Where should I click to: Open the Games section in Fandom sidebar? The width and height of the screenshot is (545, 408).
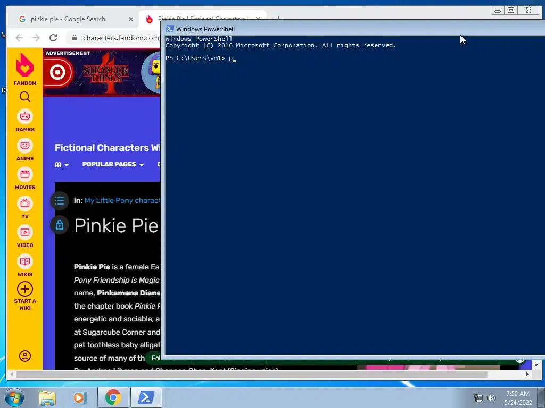[25, 121]
